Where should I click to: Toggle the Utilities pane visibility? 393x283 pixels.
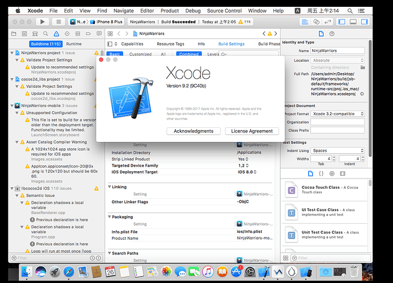365,22
